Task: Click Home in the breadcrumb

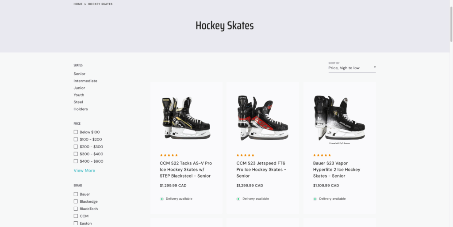Action: (78, 4)
